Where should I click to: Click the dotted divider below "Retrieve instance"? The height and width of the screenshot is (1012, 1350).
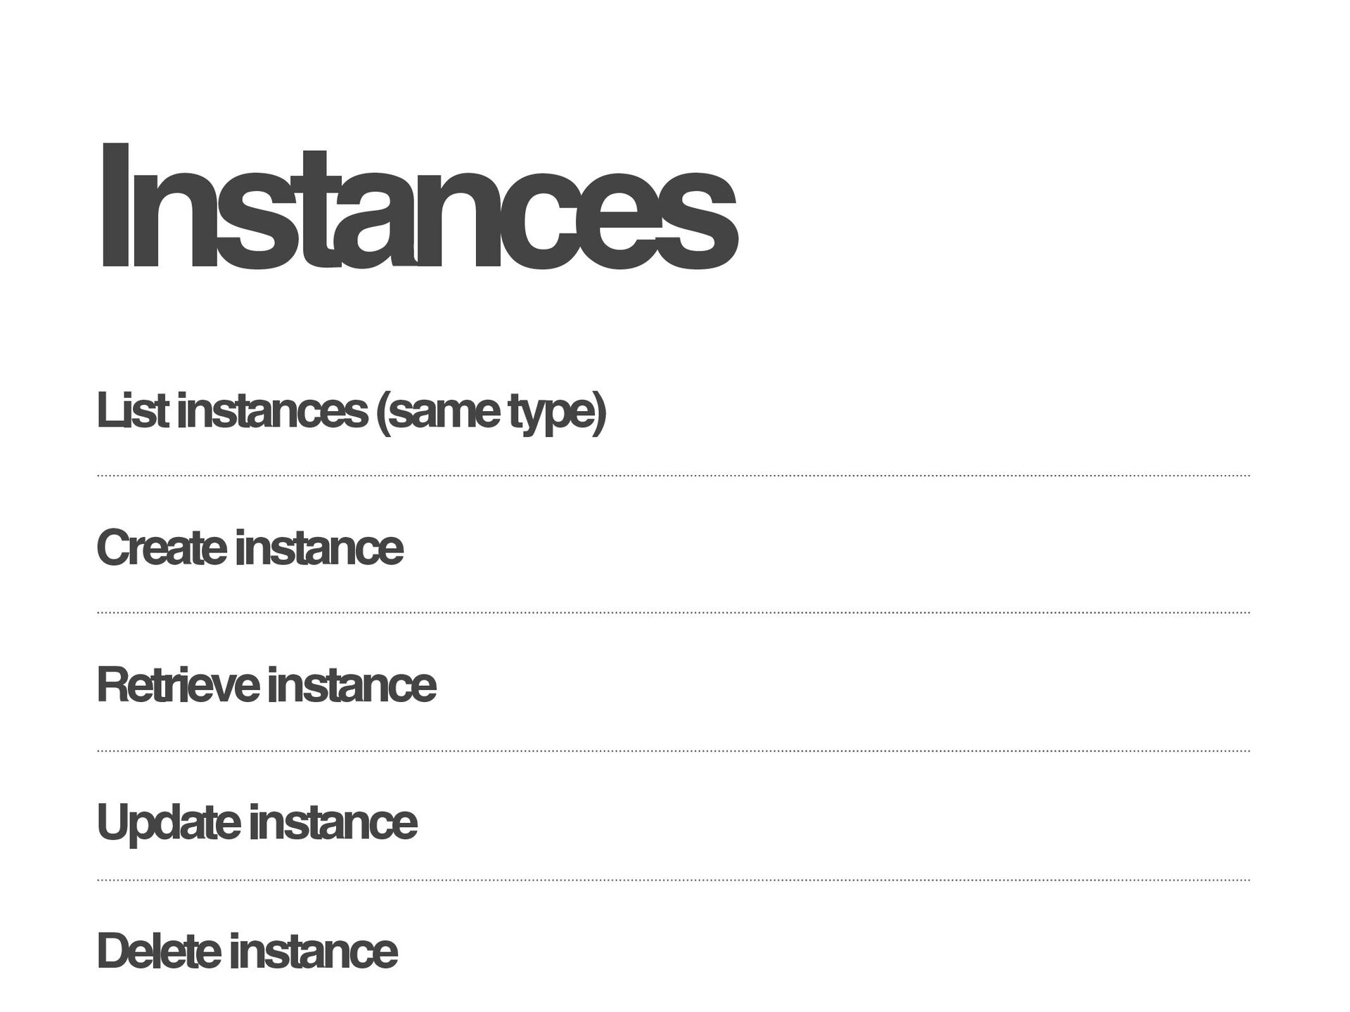coord(673,751)
